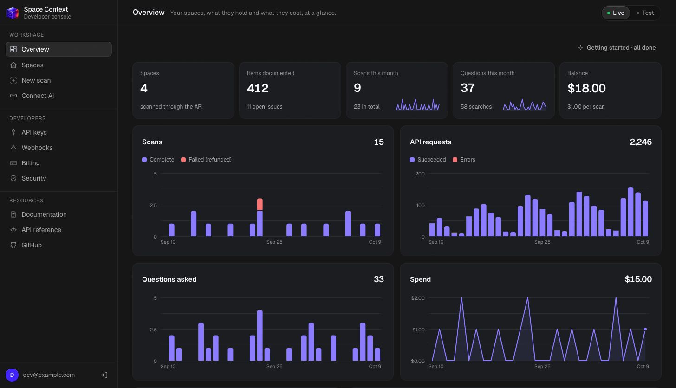Toggle the Complete series in Scans legend

(158, 160)
